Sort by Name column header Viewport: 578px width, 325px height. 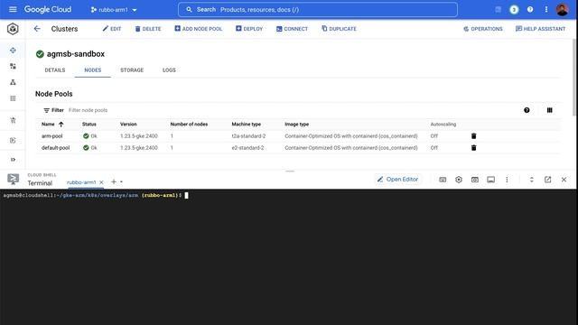point(52,125)
